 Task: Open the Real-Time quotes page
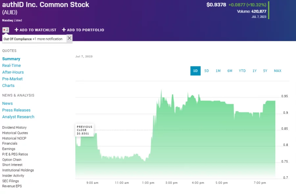(11, 65)
